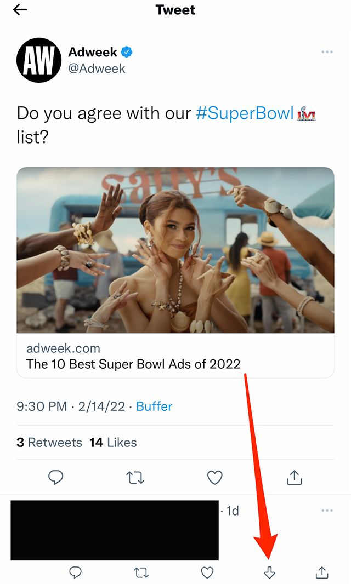Open the back arrow to leave the tweet
This screenshot has height=584, width=351.
tap(20, 9)
